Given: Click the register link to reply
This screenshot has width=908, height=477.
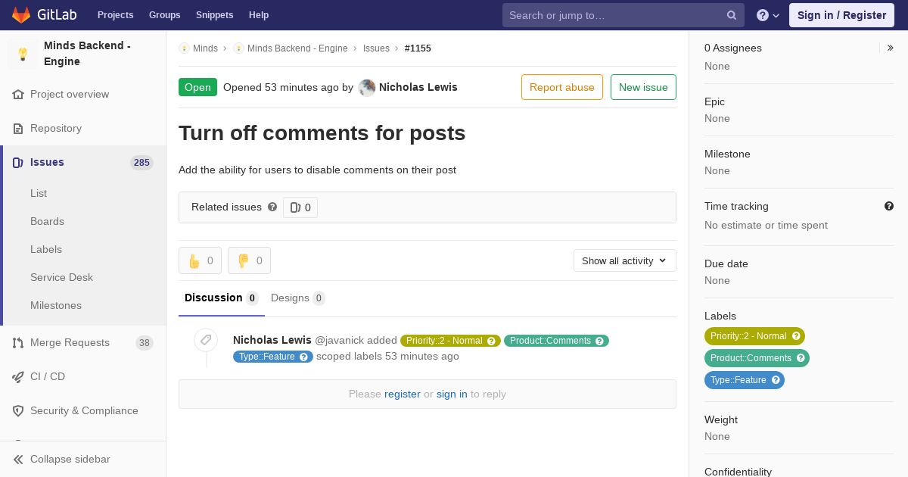Looking at the screenshot, I should pos(403,394).
